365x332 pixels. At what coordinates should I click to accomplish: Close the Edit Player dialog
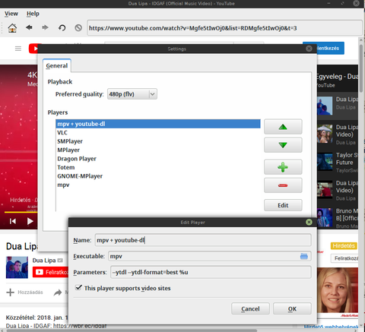[x=309, y=222]
